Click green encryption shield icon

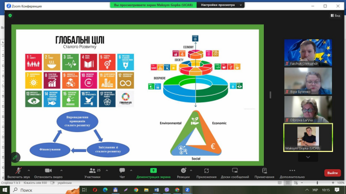(x=10, y=16)
